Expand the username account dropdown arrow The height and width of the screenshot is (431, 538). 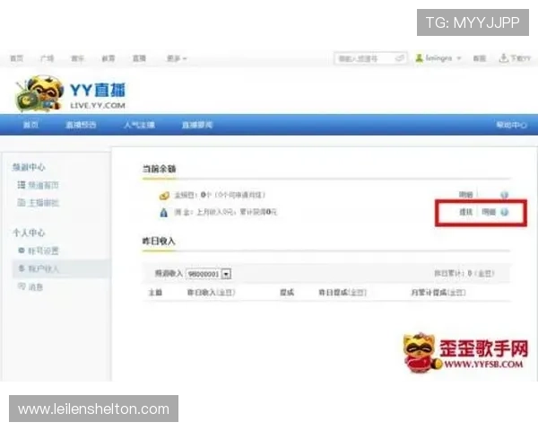point(459,58)
